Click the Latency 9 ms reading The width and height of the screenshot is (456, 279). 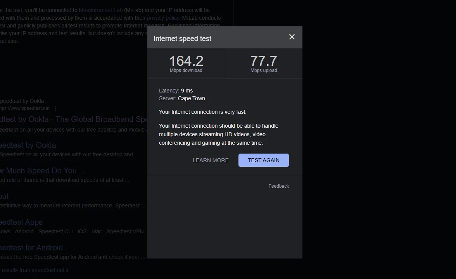tap(176, 91)
